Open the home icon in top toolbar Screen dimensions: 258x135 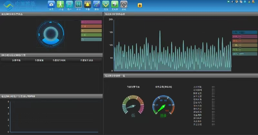(x=51, y=4)
